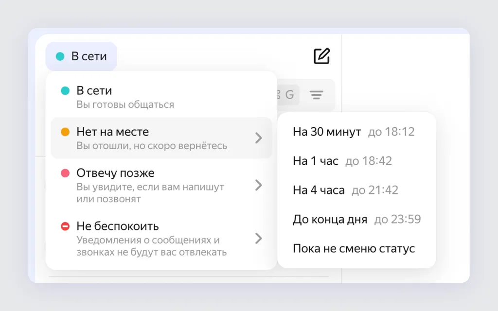Click the pink dot beside 'Отвечу позже'

[x=65, y=173]
